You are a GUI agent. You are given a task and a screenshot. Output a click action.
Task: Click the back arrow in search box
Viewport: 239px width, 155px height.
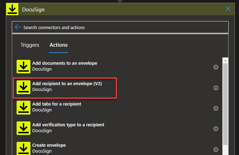pyautogui.click(x=18, y=27)
